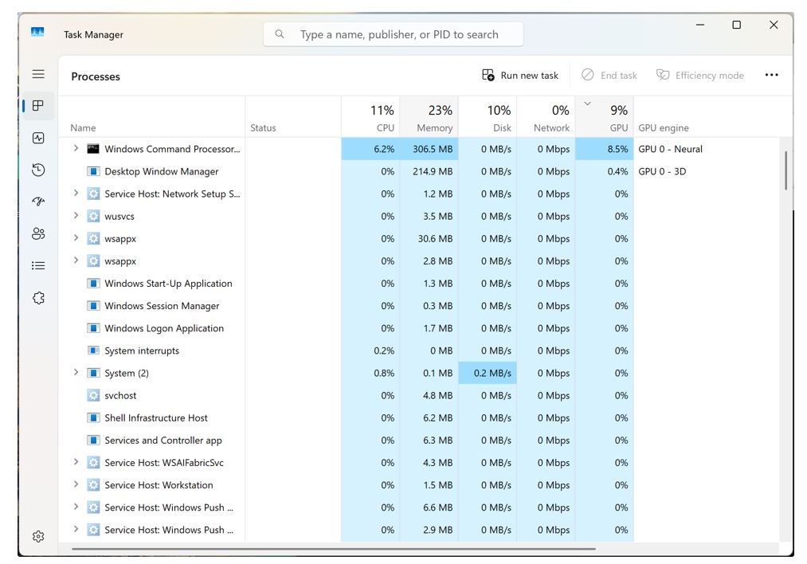Sort by GPU engine column header
This screenshot has width=807, height=564.
pyautogui.click(x=664, y=127)
